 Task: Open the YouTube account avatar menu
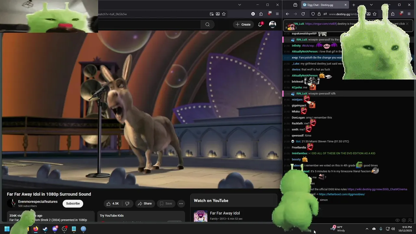point(273,24)
